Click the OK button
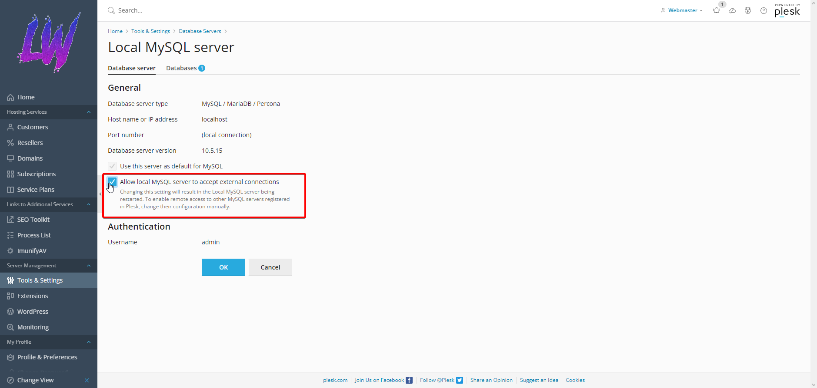 223,267
